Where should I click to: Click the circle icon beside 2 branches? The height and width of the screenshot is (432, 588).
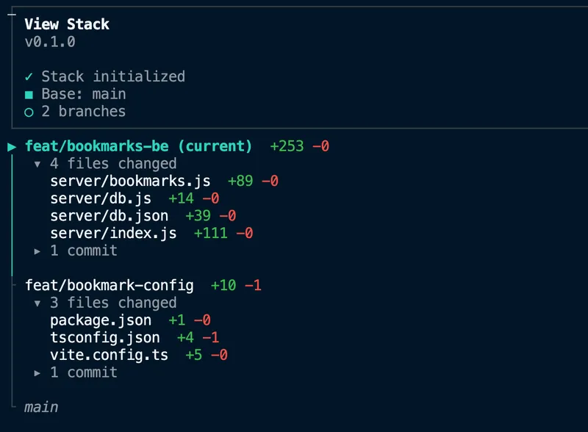(29, 112)
